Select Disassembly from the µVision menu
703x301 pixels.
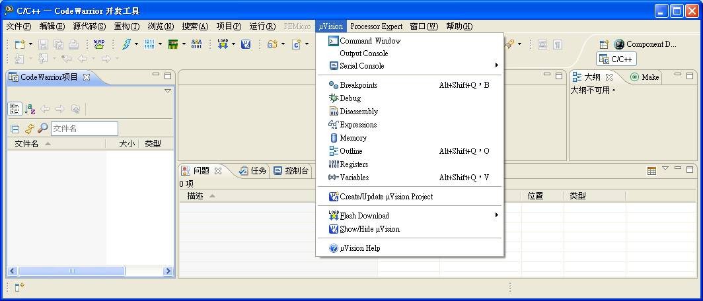click(358, 112)
